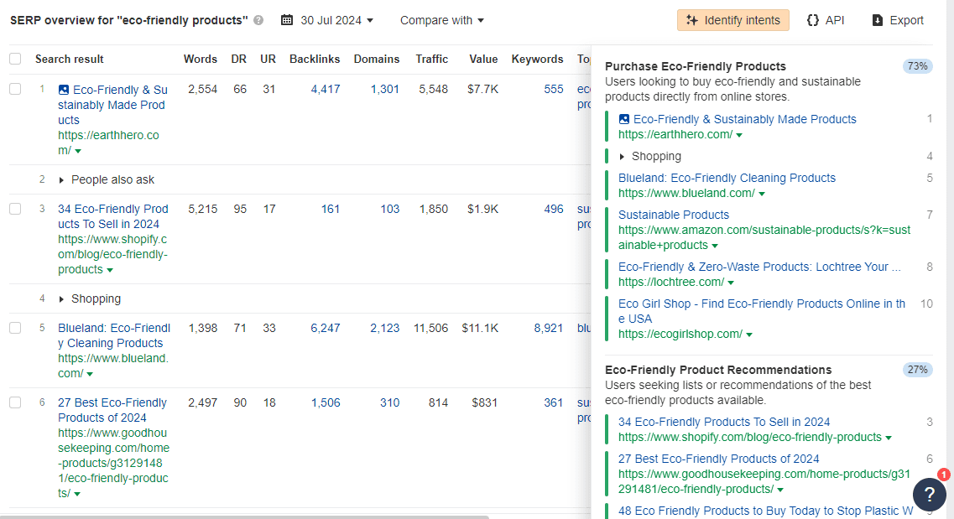Click the horizontal scrollbar under the results table

[x=245, y=516]
